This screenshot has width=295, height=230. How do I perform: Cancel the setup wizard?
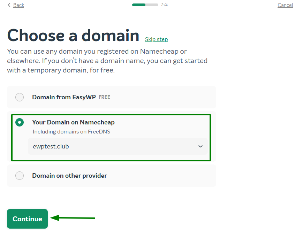pos(285,5)
